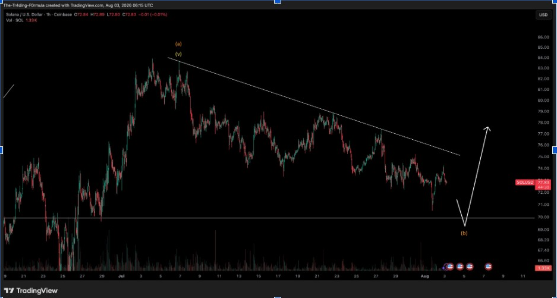The height and width of the screenshot is (298, 557).
Task: Click the SOLUSD red price label
Action: coord(525,183)
